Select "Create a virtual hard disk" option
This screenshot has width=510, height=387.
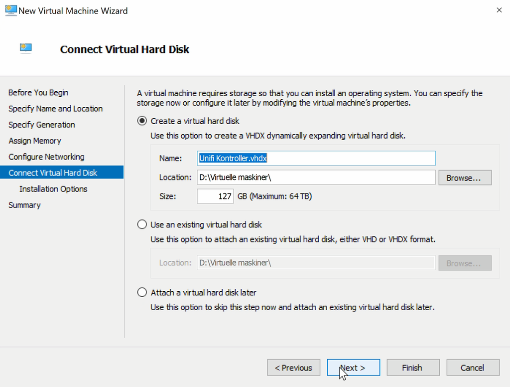(142, 121)
